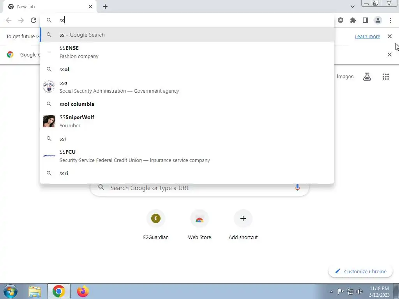The width and height of the screenshot is (399, 299).
Task: Dismiss the top info bar
Action: coord(389,36)
